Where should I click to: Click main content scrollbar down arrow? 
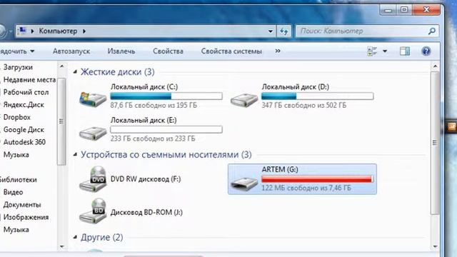(435, 247)
